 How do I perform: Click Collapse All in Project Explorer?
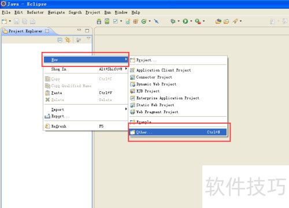(60, 40)
